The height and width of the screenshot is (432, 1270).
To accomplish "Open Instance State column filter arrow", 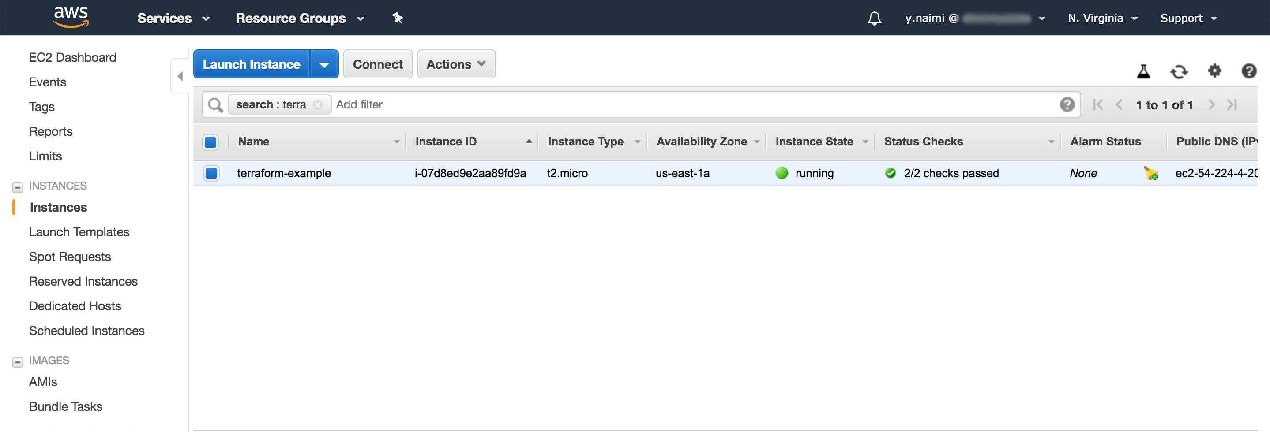I will click(x=865, y=142).
